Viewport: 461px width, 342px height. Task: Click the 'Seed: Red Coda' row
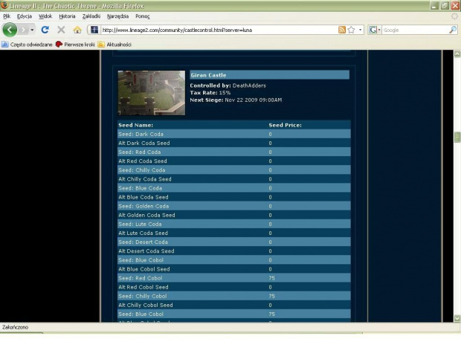(x=234, y=152)
